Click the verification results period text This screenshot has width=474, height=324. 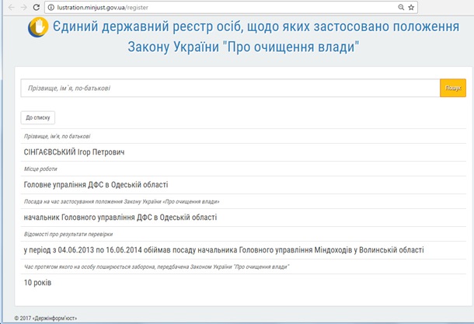click(224, 250)
